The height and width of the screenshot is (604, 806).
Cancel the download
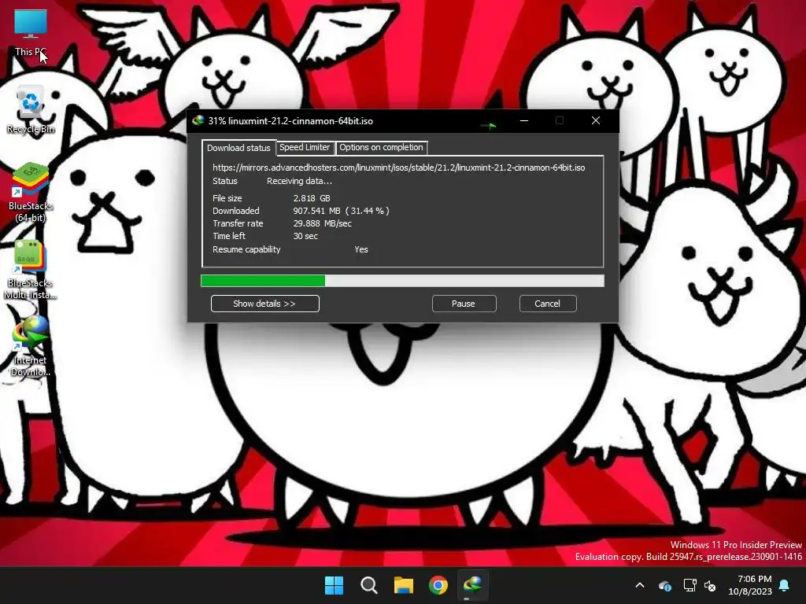(x=548, y=304)
